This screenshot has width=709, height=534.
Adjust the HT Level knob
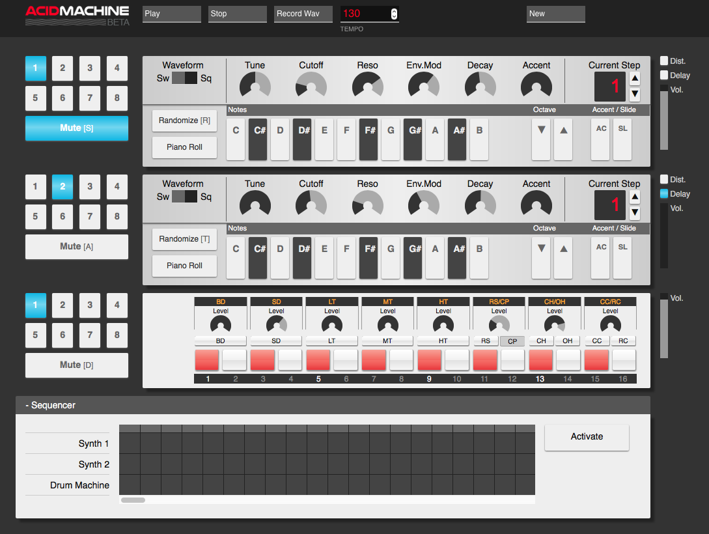(443, 325)
